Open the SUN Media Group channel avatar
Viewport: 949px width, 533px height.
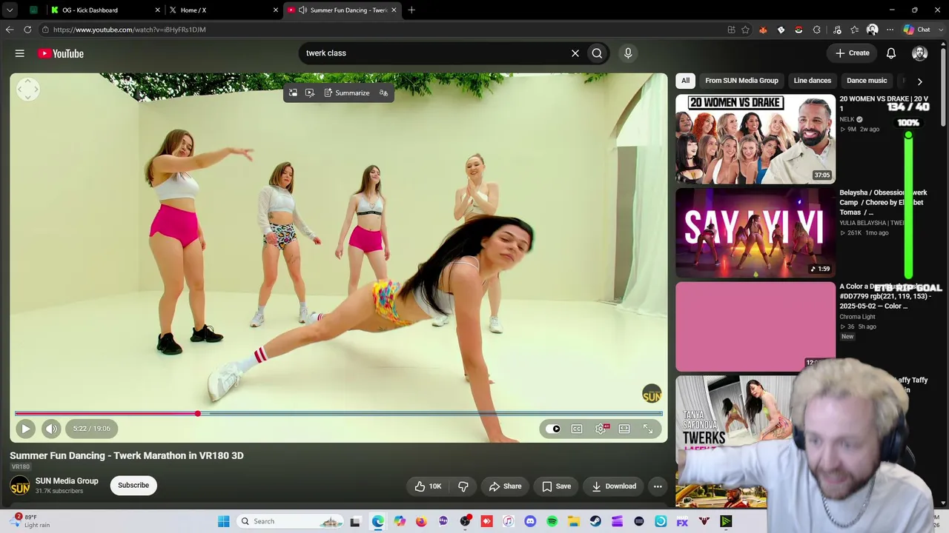point(20,486)
